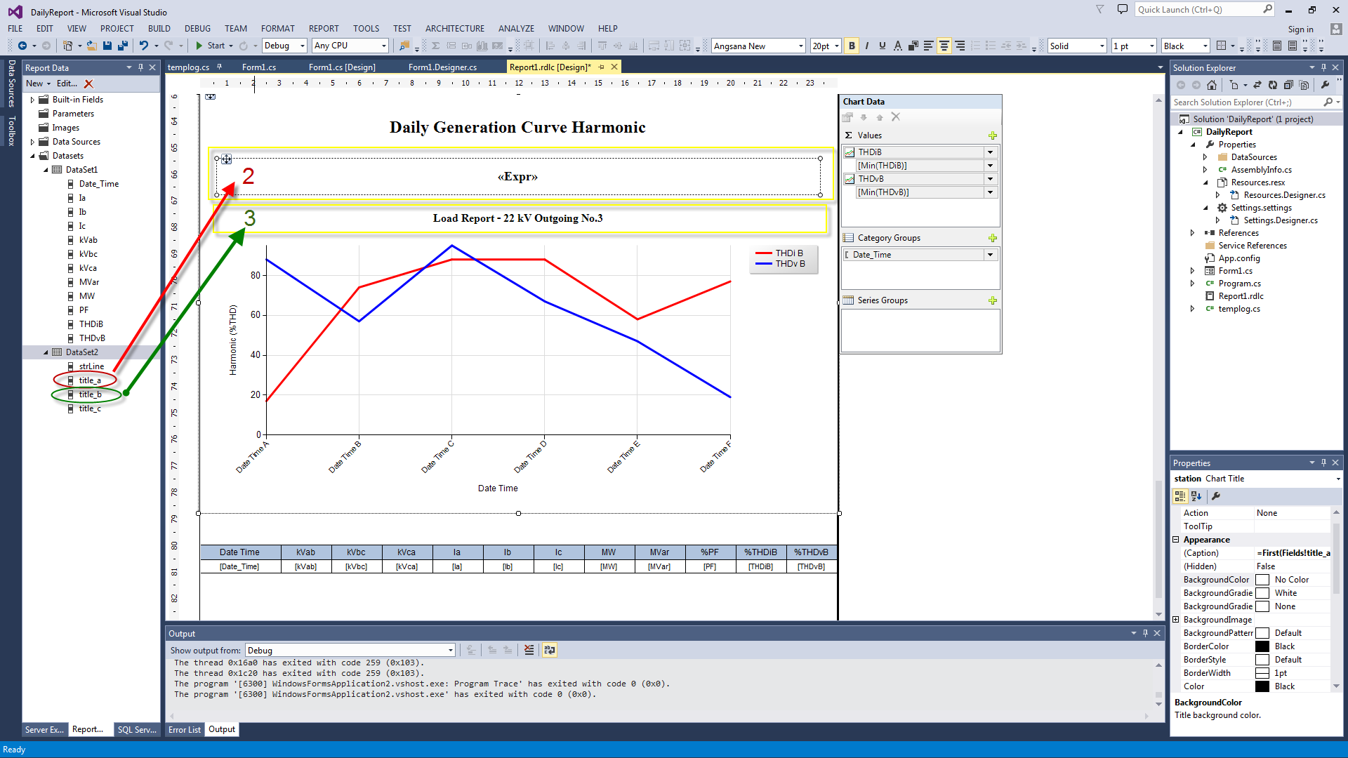
Task: Click the Alphabetical sort icon in Properties
Action: (x=1196, y=496)
